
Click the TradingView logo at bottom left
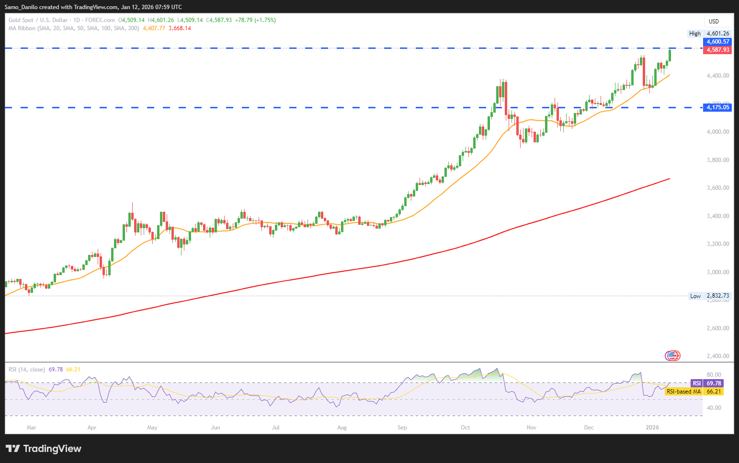pos(44,449)
